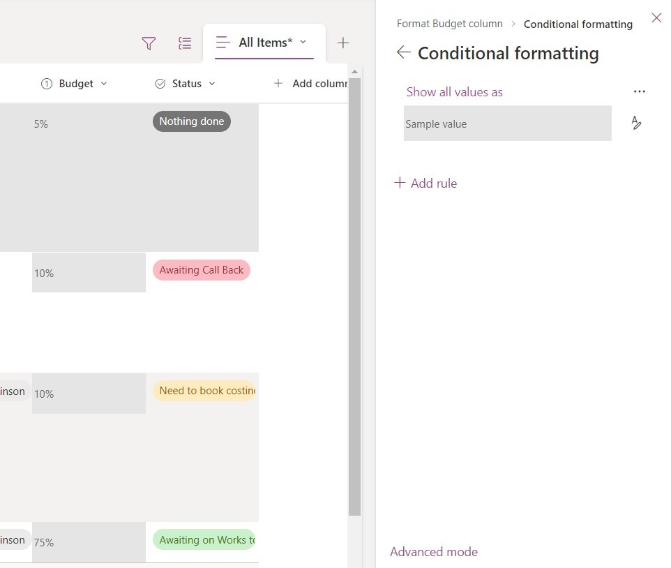Image resolution: width=671 pixels, height=568 pixels.
Task: Click the Status column check icon
Action: coord(160,84)
